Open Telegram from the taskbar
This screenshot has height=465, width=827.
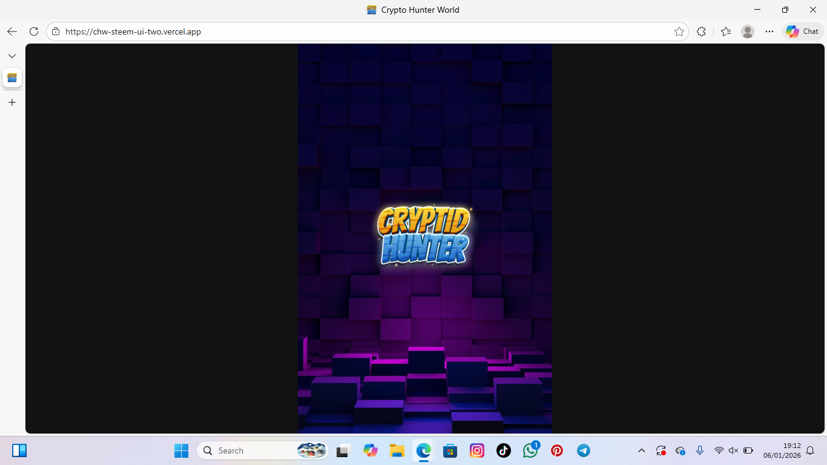coord(584,450)
